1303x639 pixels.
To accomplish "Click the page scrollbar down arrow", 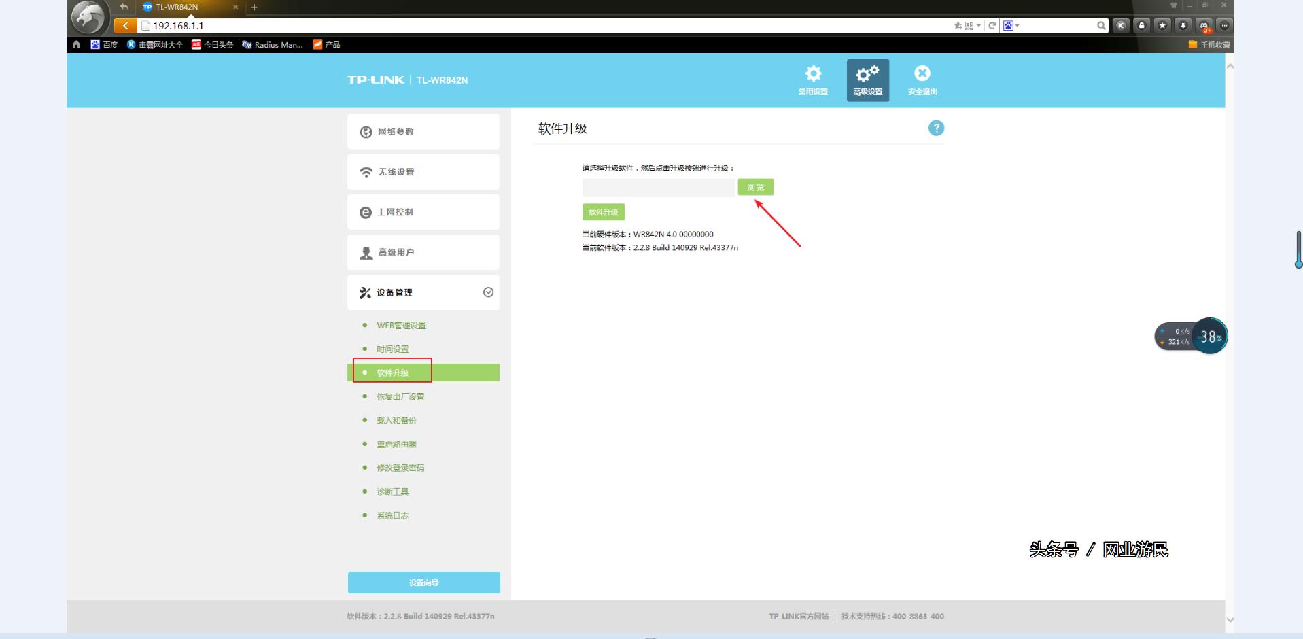I will pyautogui.click(x=1230, y=620).
